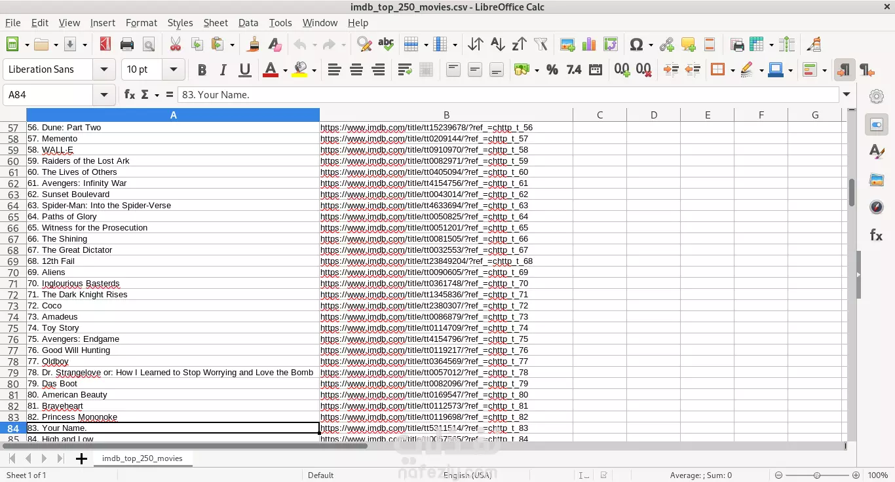Click the formula equals button
895x482 pixels.
(170, 94)
